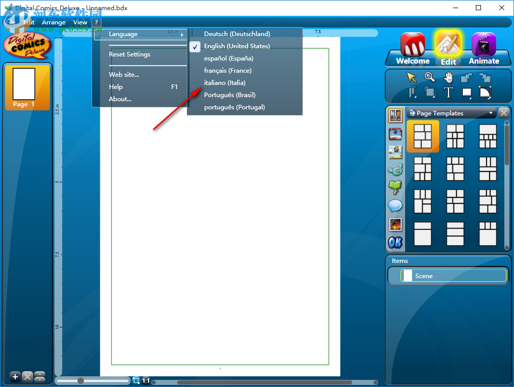Click the horizontal canvas scrollbar
The width and height of the screenshot is (514, 387).
264,382
